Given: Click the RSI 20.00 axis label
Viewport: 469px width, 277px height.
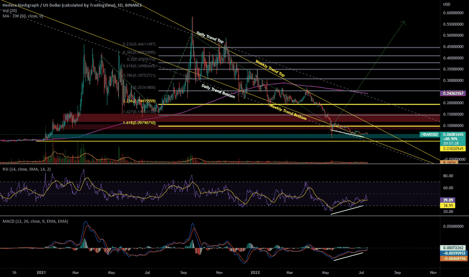Looking at the screenshot, I should pyautogui.click(x=448, y=212).
